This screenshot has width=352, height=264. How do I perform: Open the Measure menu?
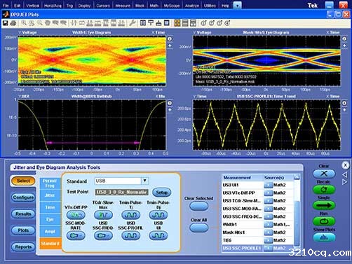[x=123, y=6]
